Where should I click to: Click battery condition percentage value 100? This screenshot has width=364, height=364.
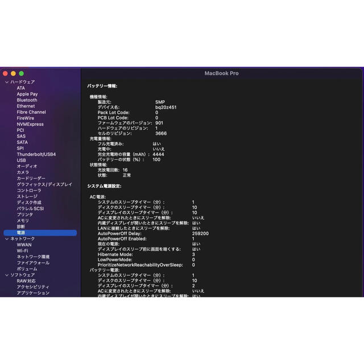156,160
